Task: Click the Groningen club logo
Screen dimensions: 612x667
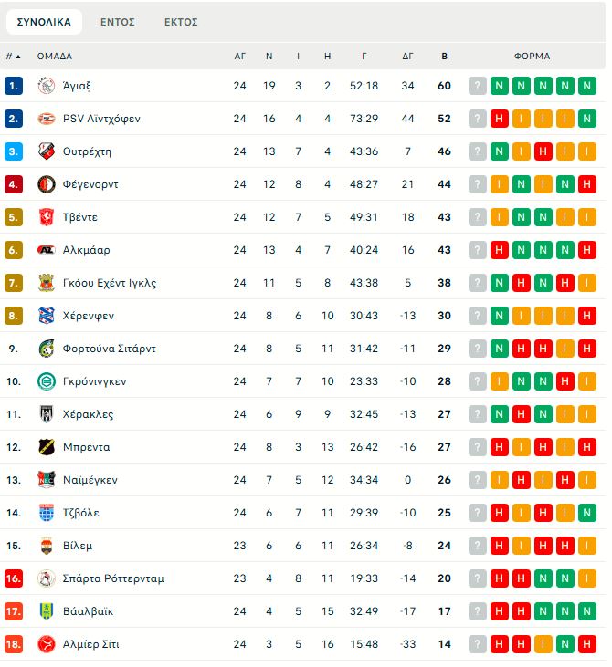Action: coord(47,381)
